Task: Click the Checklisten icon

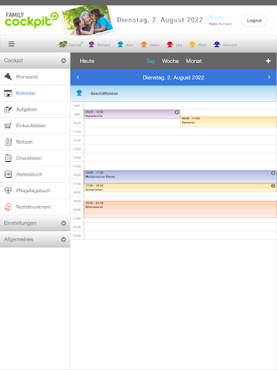Action: tap(8, 158)
